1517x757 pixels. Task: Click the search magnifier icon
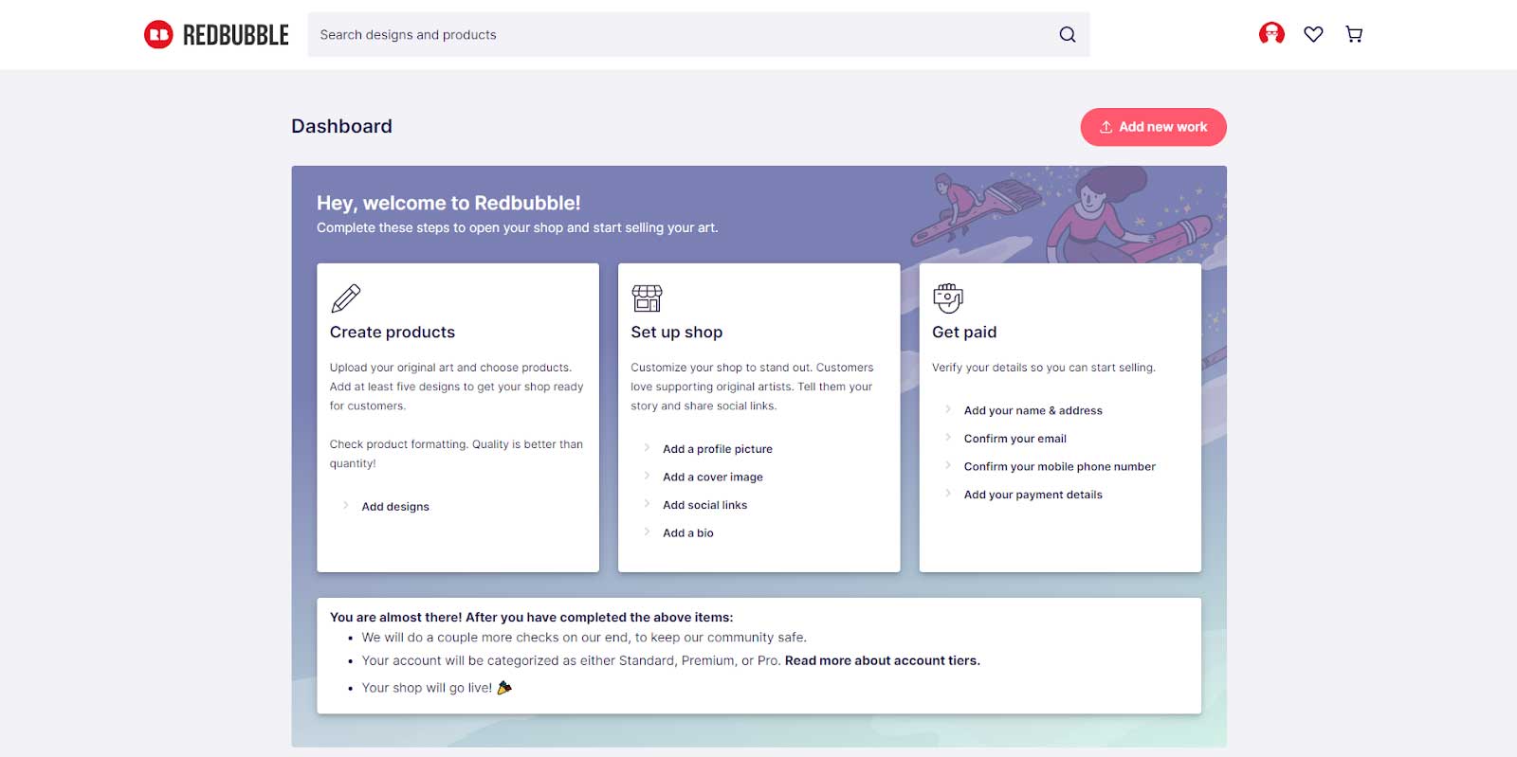pos(1067,35)
